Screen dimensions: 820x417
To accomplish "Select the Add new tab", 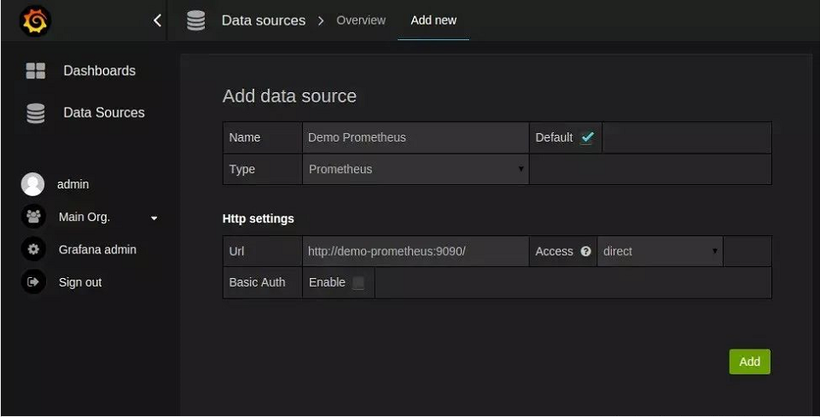I will (433, 20).
